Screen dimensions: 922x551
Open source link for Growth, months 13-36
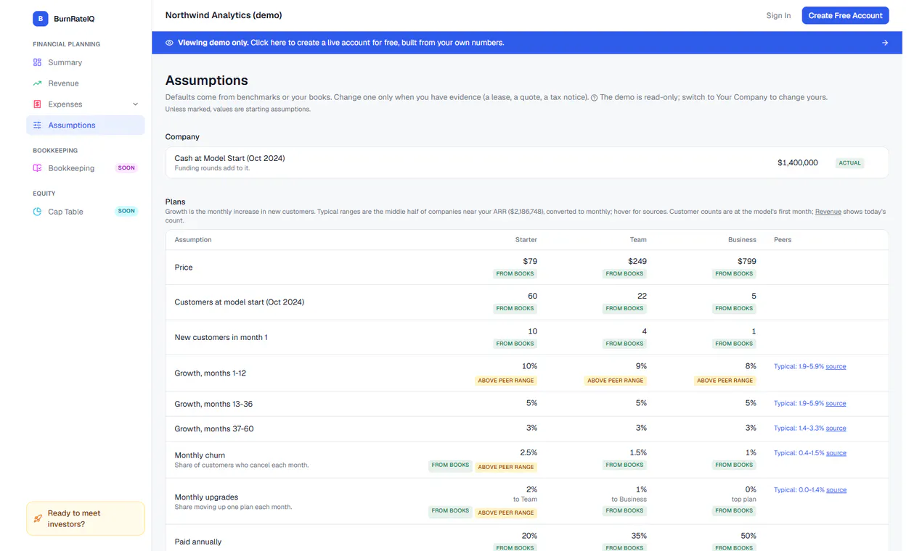point(836,404)
